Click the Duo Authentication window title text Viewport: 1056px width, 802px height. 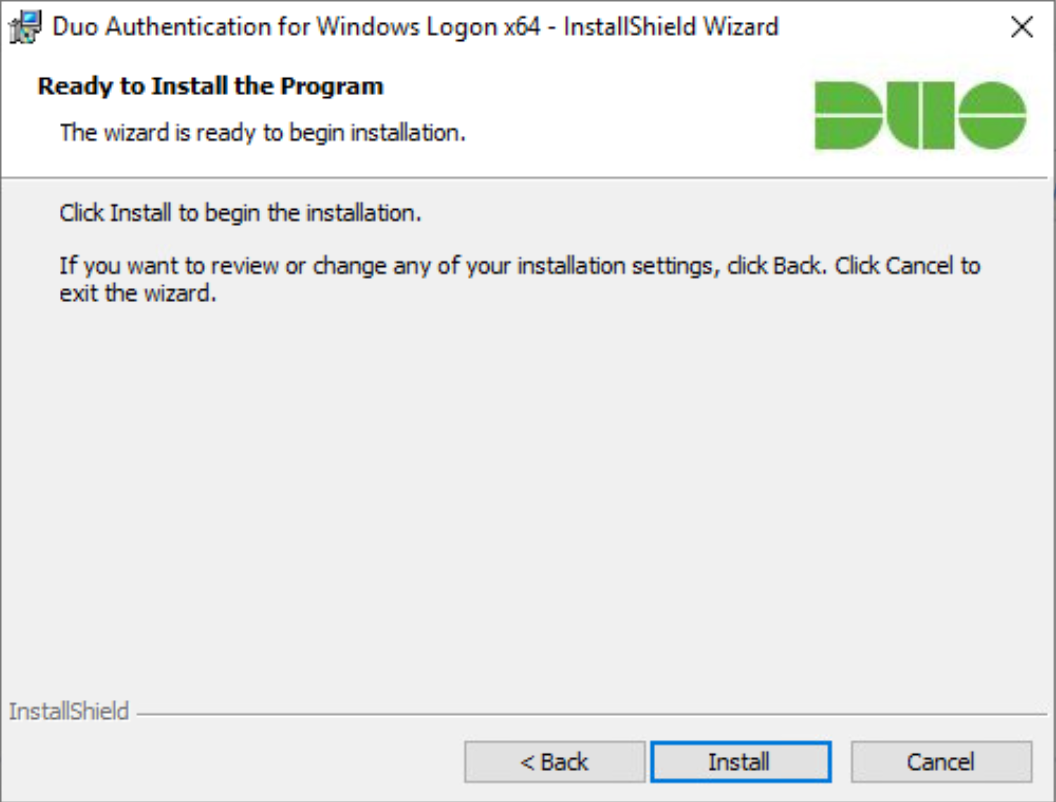(416, 27)
